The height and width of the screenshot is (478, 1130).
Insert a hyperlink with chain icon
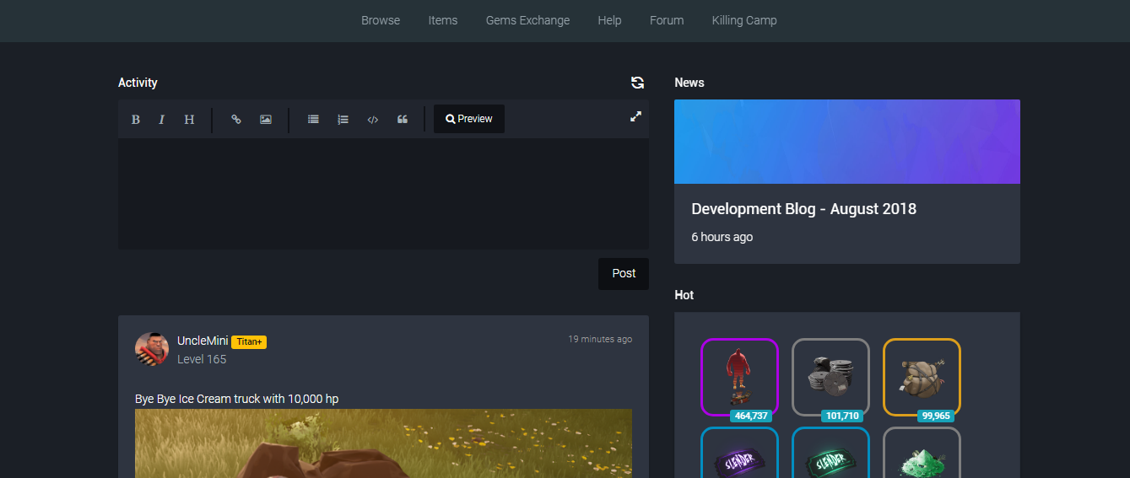coord(236,120)
